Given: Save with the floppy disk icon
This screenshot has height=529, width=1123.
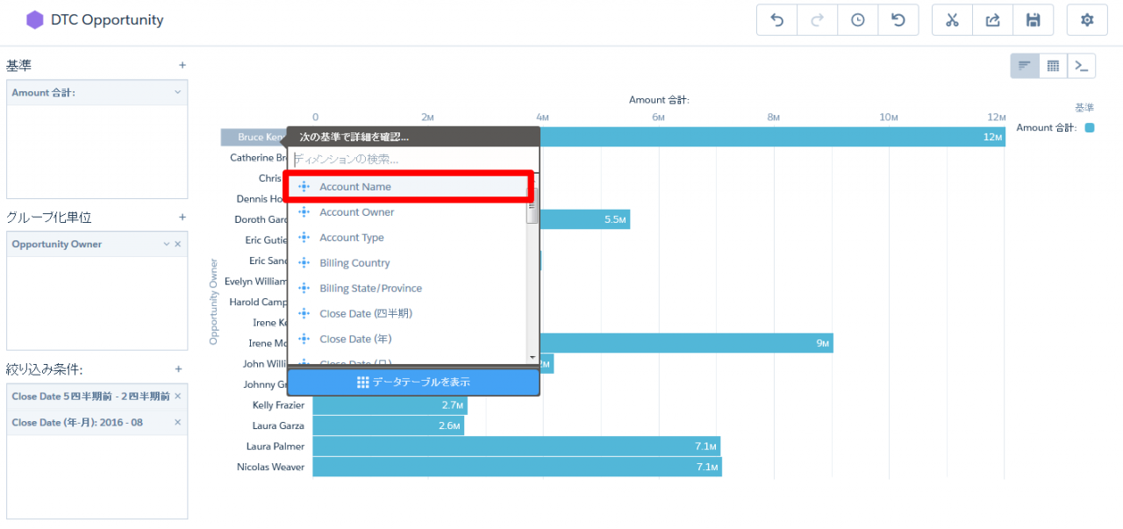Looking at the screenshot, I should click(1034, 20).
